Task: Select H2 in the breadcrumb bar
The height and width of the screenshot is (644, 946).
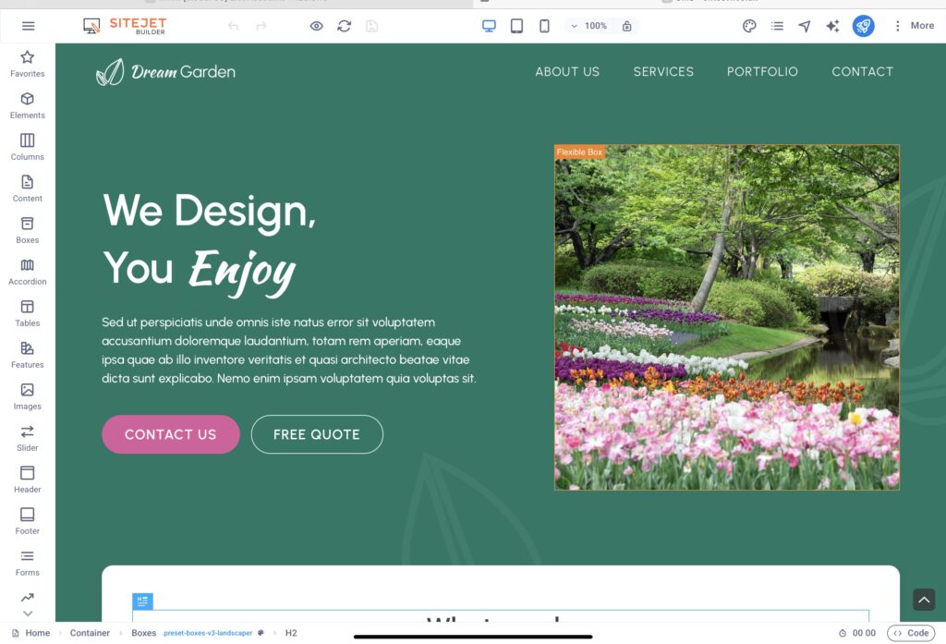Action: (291, 633)
